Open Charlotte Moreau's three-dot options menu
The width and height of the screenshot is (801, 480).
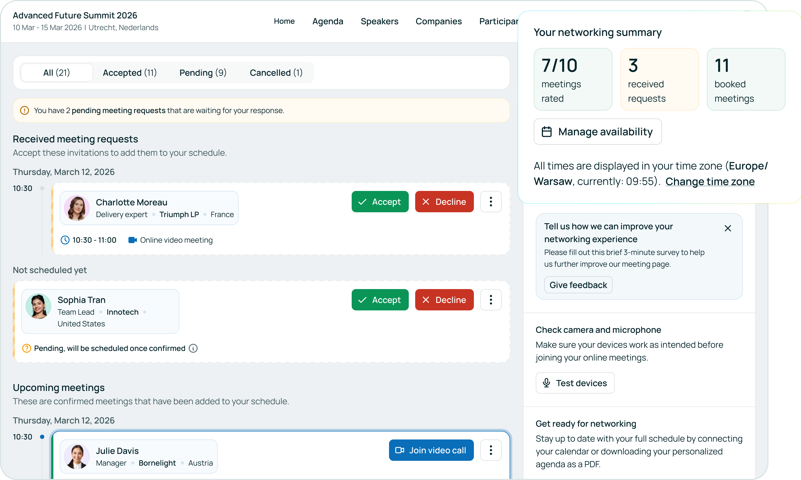click(x=491, y=202)
